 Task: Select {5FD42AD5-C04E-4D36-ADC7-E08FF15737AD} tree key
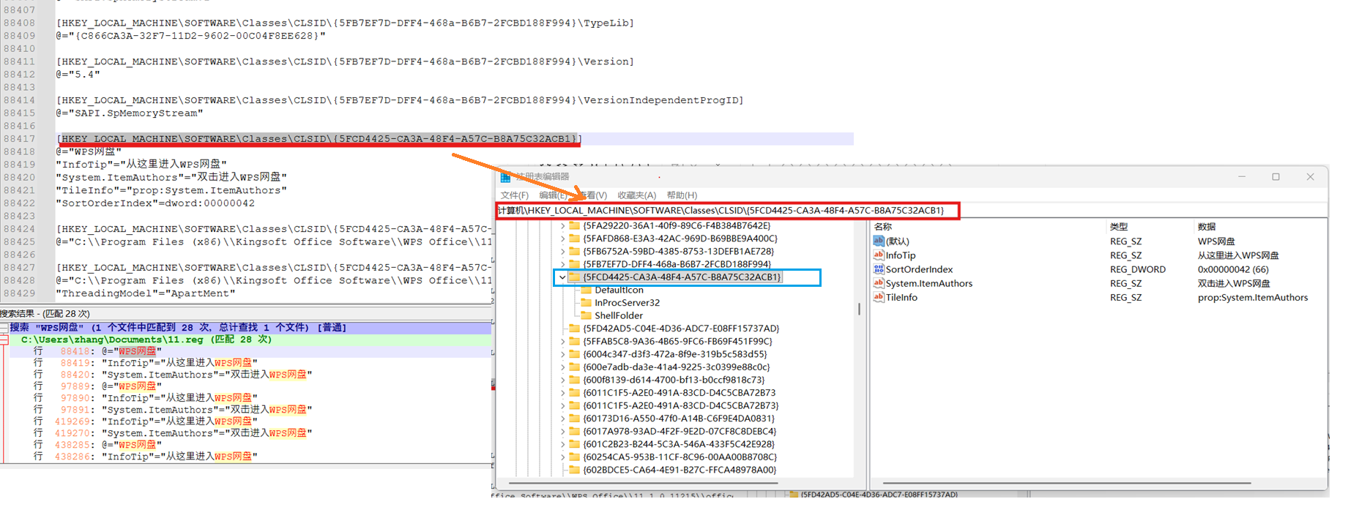point(681,329)
